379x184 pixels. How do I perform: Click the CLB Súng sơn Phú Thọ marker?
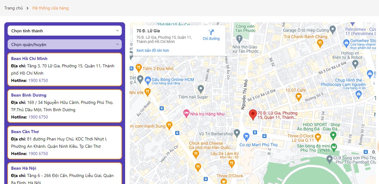click(x=329, y=159)
